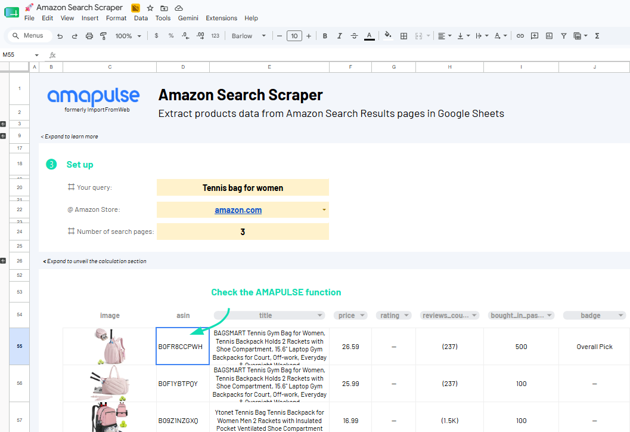Click the pink tennis backpack image in row 55
This screenshot has width=630, height=432.
coord(109,346)
